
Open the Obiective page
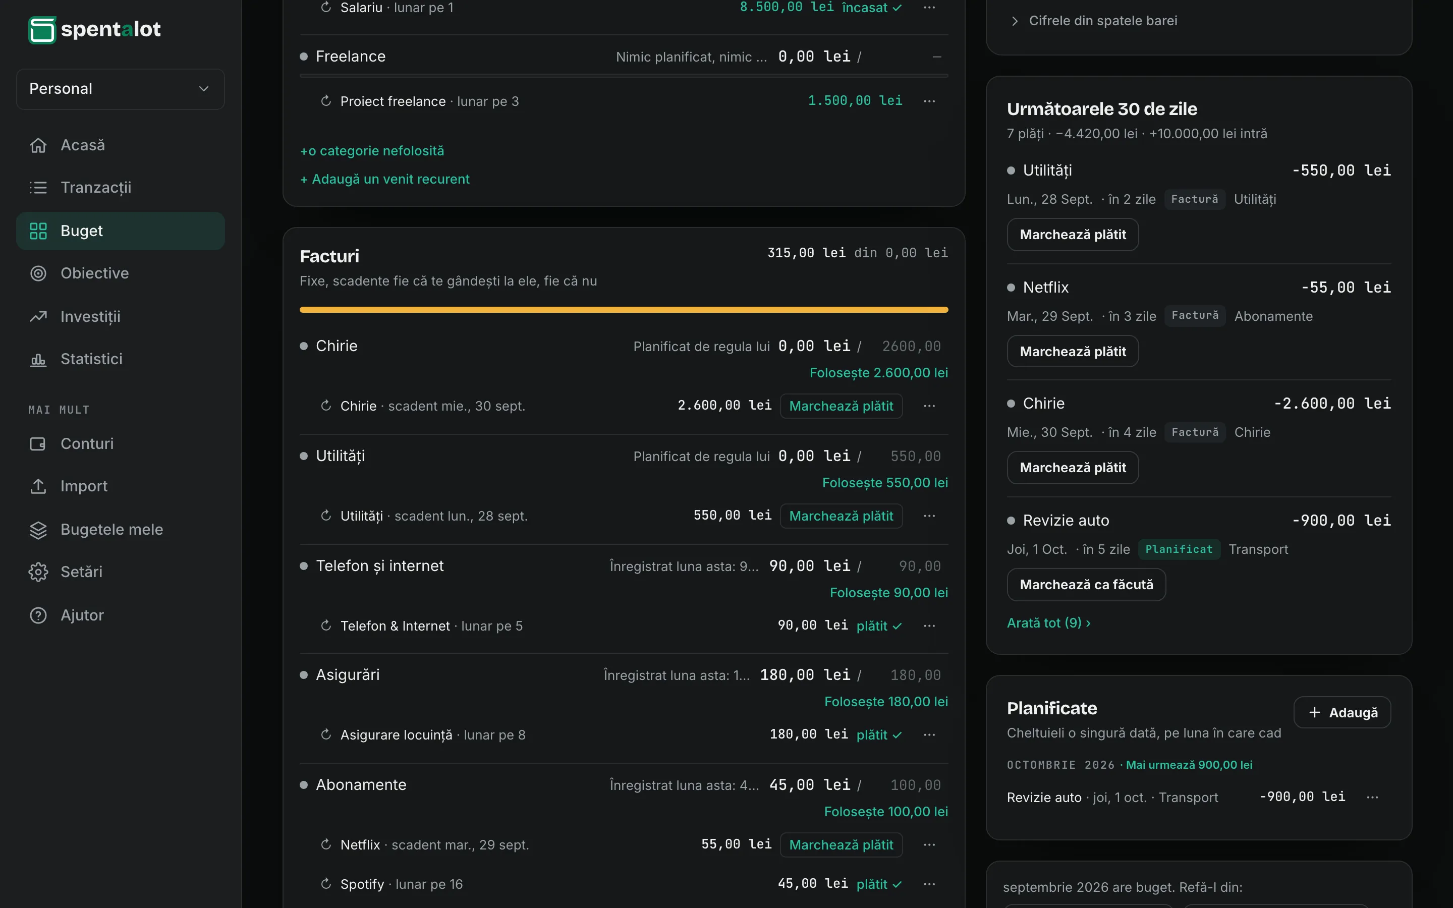click(120, 273)
